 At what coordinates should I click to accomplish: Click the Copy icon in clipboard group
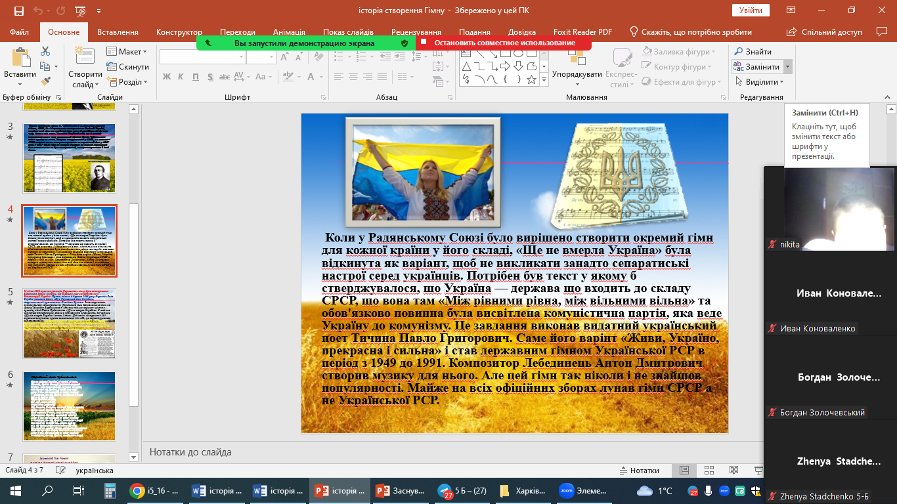(45, 66)
